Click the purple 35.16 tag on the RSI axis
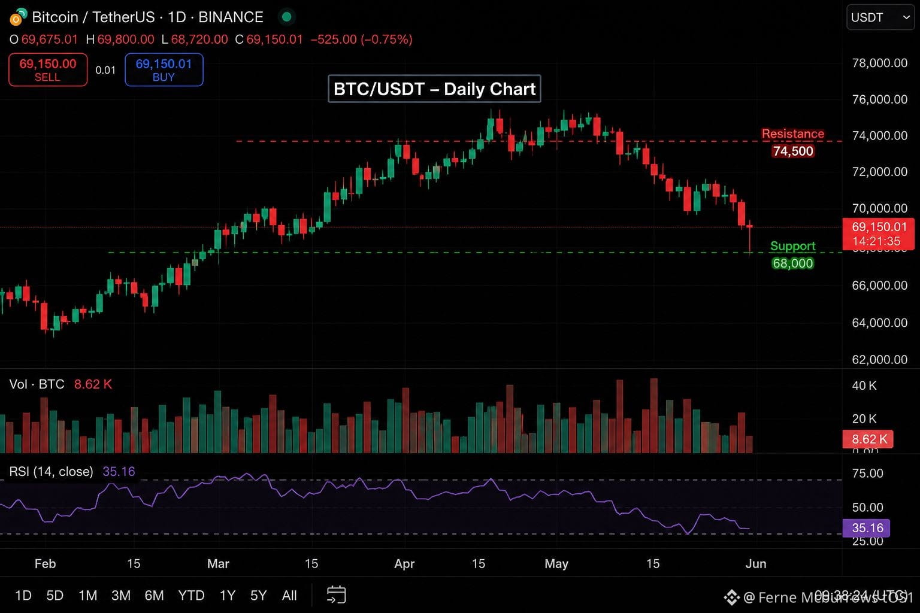The width and height of the screenshot is (920, 613). [866, 528]
